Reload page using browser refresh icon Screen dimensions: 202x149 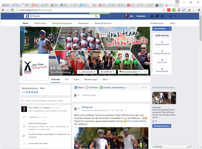[12, 10]
